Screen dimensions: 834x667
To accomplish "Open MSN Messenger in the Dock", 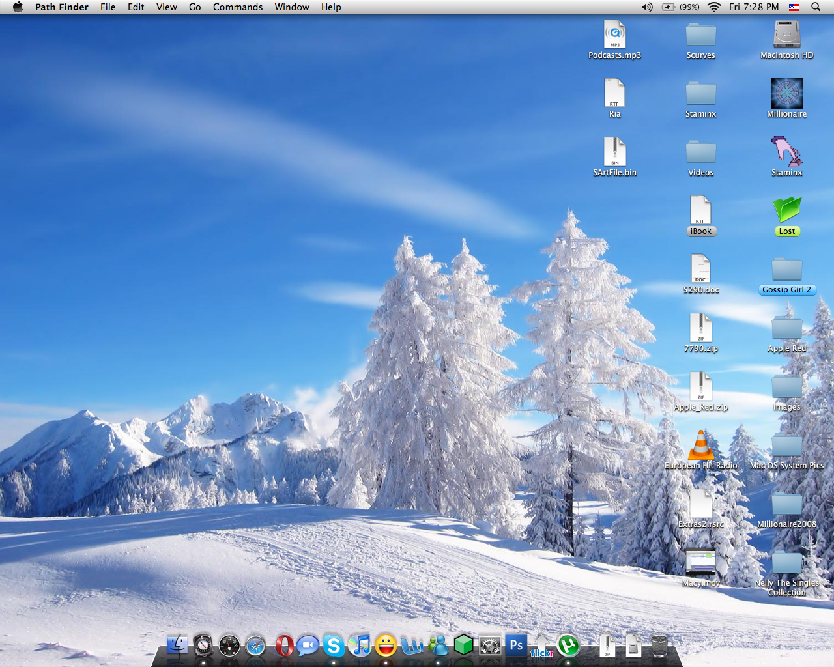I will click(439, 646).
